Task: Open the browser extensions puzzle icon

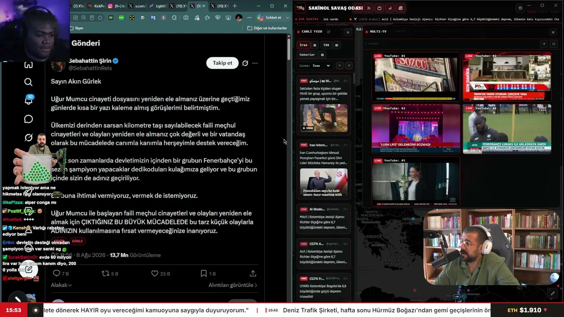Action: (174, 18)
